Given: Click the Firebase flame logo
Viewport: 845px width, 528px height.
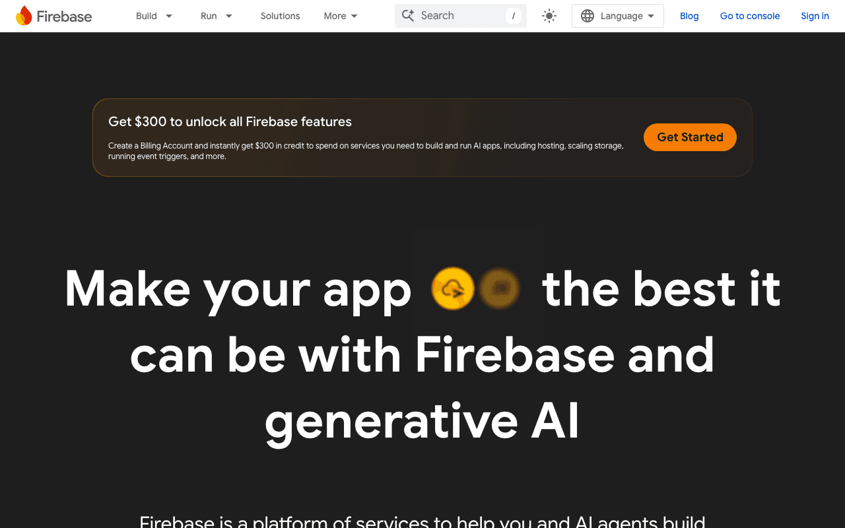Looking at the screenshot, I should click(x=24, y=16).
